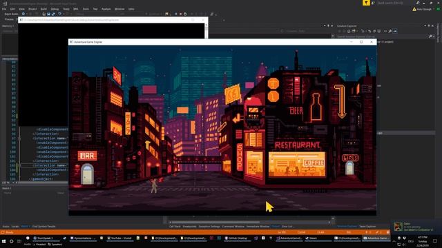This screenshot has width=442, height=248.
Task: Switch to the Autos tab
Action: 6,227
